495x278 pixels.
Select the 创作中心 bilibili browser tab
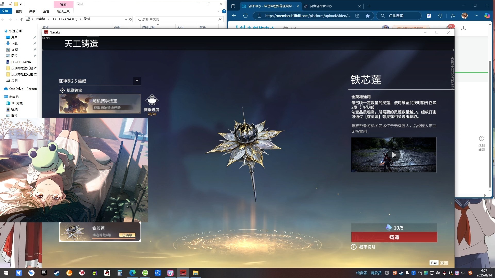pyautogui.click(x=270, y=6)
